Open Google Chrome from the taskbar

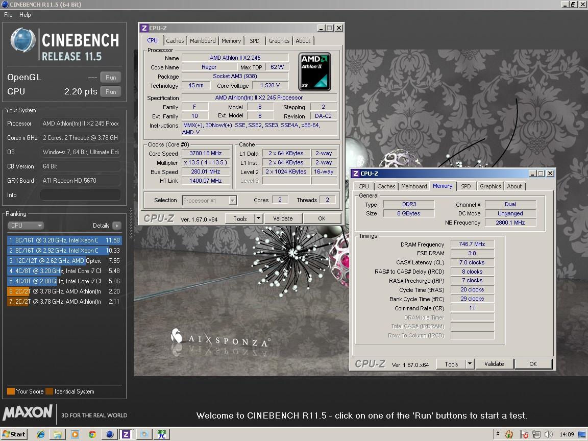92,434
